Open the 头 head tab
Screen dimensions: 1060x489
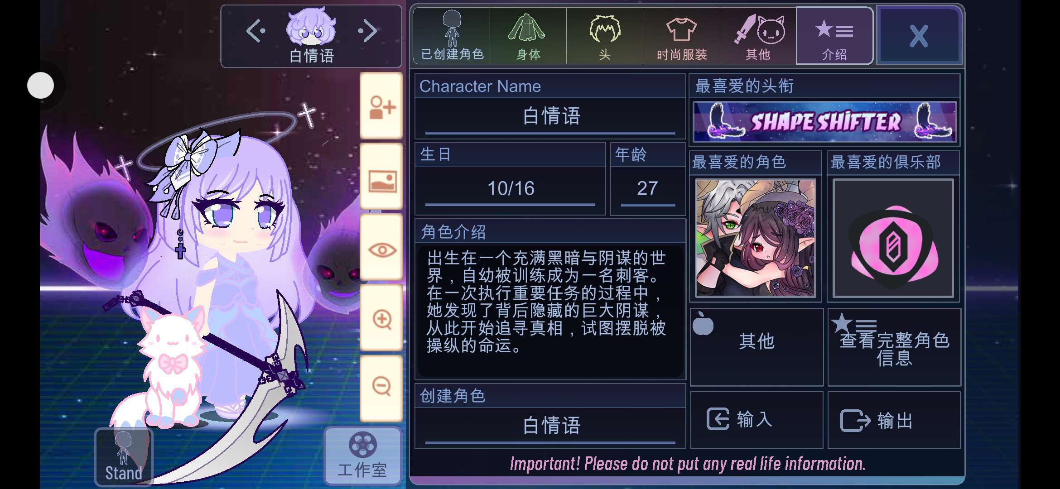605,36
